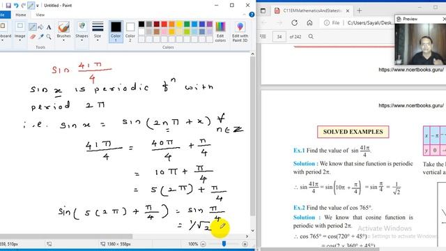
Task: Pick the red color swatch
Action: click(x=164, y=24)
